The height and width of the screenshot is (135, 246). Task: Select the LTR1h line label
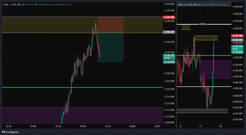click(203, 24)
